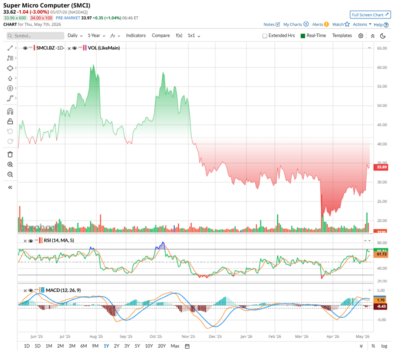
Task: Hide the MACD indicator with eye icon
Action: pyautogui.click(x=31, y=290)
